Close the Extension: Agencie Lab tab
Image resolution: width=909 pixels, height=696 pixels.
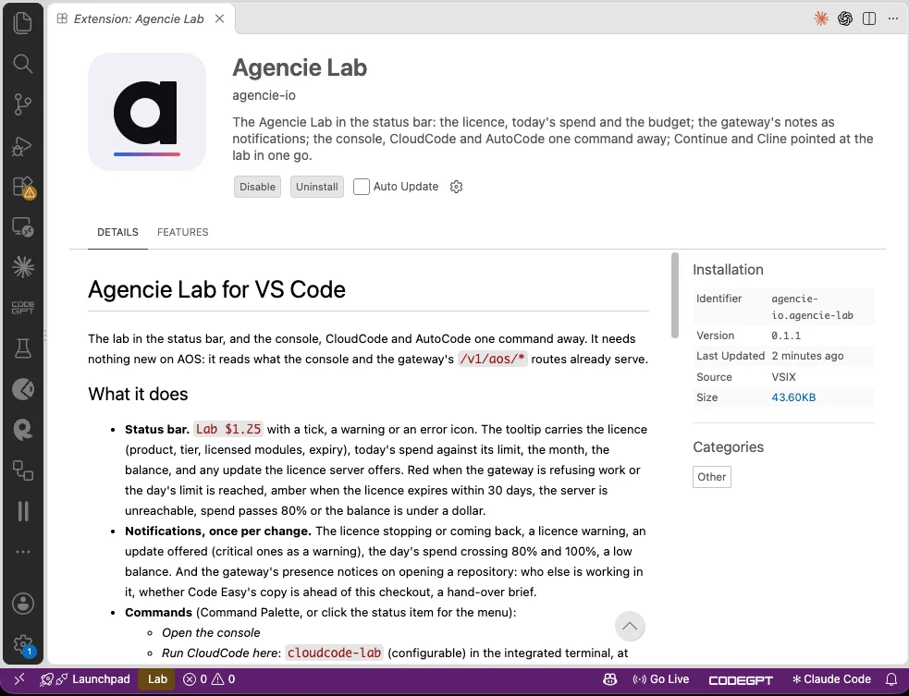[x=220, y=19]
